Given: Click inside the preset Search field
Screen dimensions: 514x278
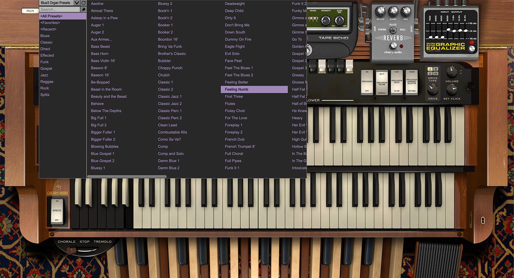Looking at the screenshot, I should (59, 9).
